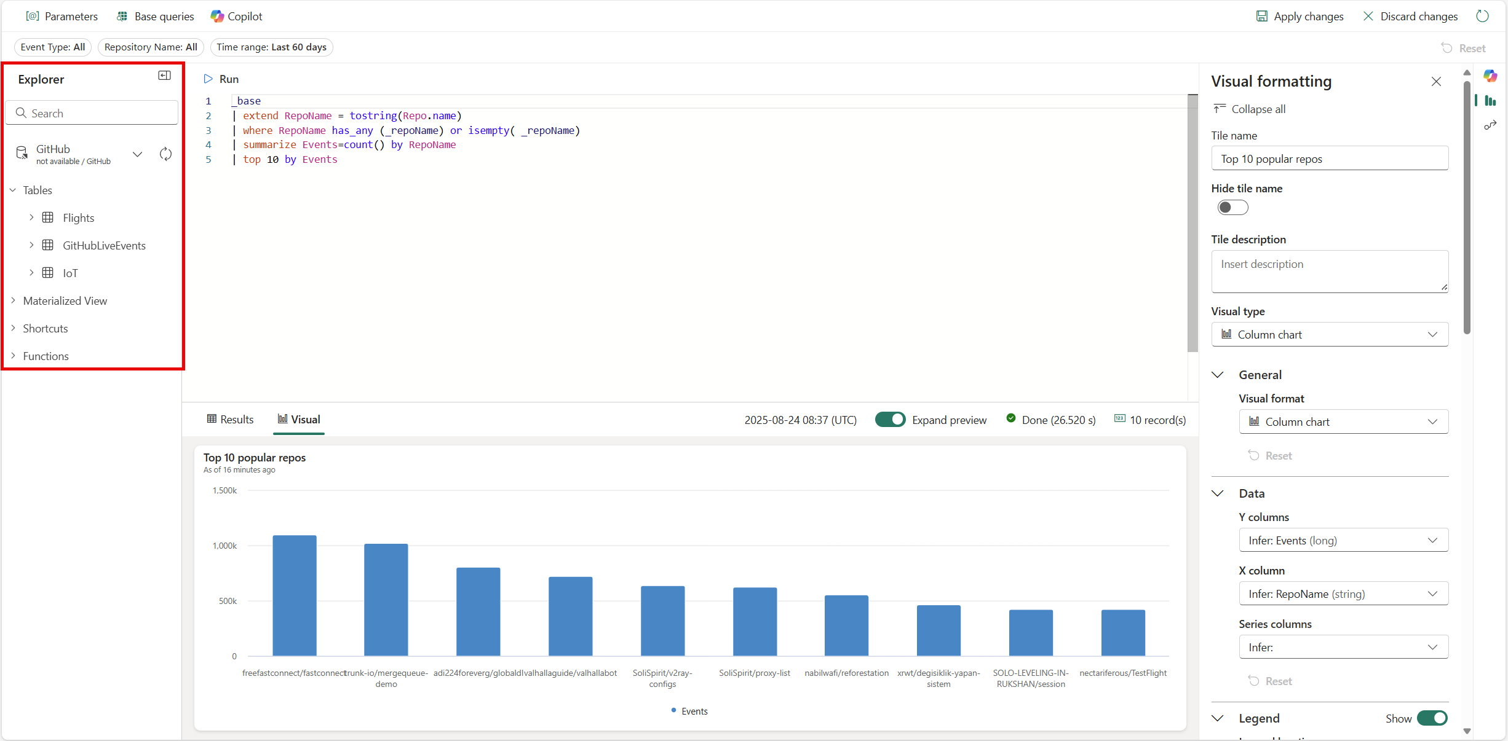Disable the Legend Show toggle

pyautogui.click(x=1432, y=718)
